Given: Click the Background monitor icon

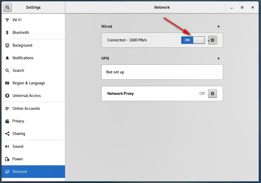Looking at the screenshot, I should pos(7,45).
